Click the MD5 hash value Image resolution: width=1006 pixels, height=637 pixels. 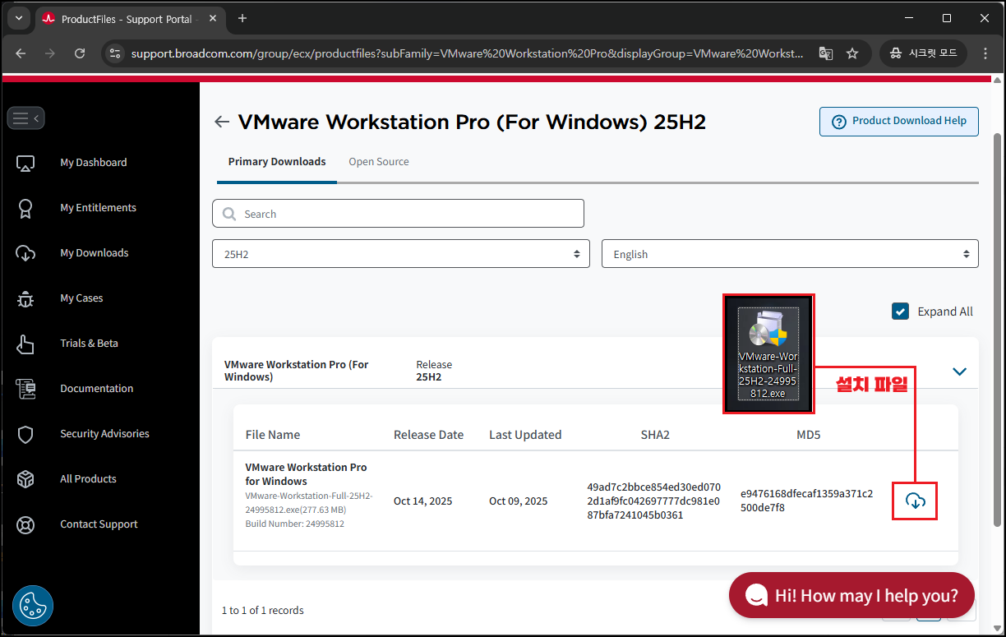tap(806, 501)
